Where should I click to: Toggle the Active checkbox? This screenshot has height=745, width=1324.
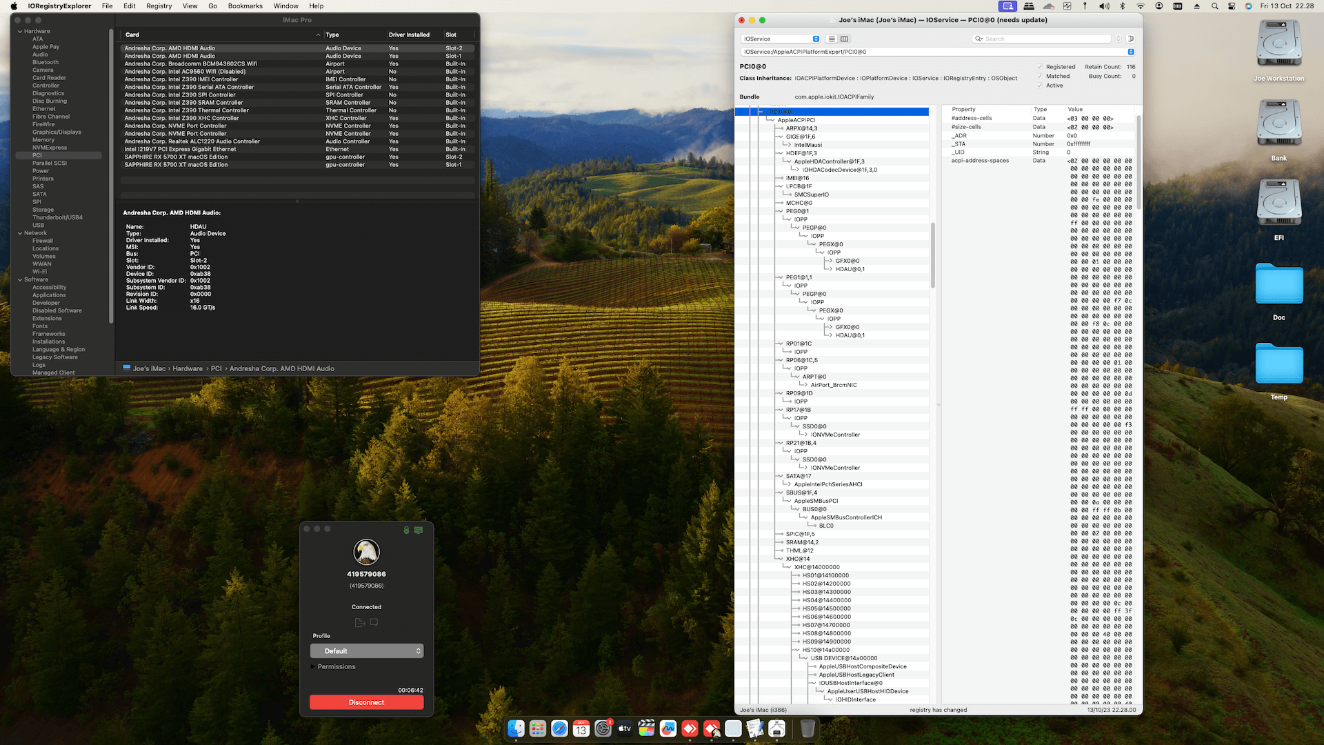[1040, 86]
